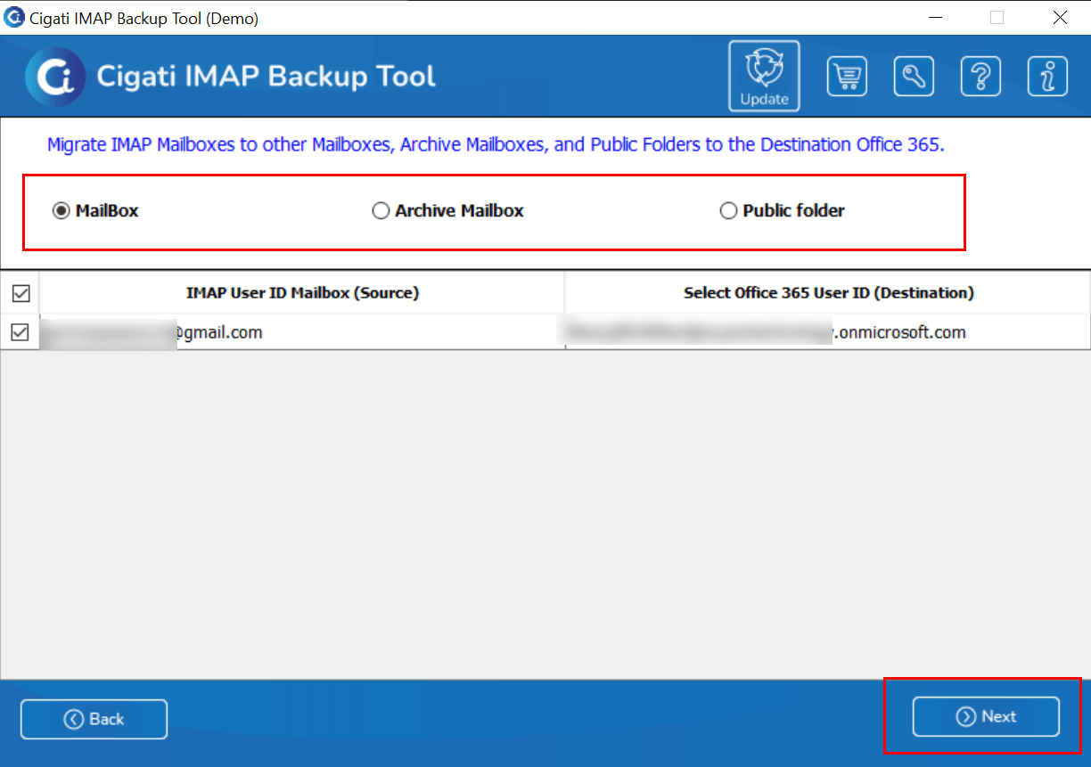Image resolution: width=1091 pixels, height=767 pixels.
Task: Select the MailBox radio option
Action: 95,211
